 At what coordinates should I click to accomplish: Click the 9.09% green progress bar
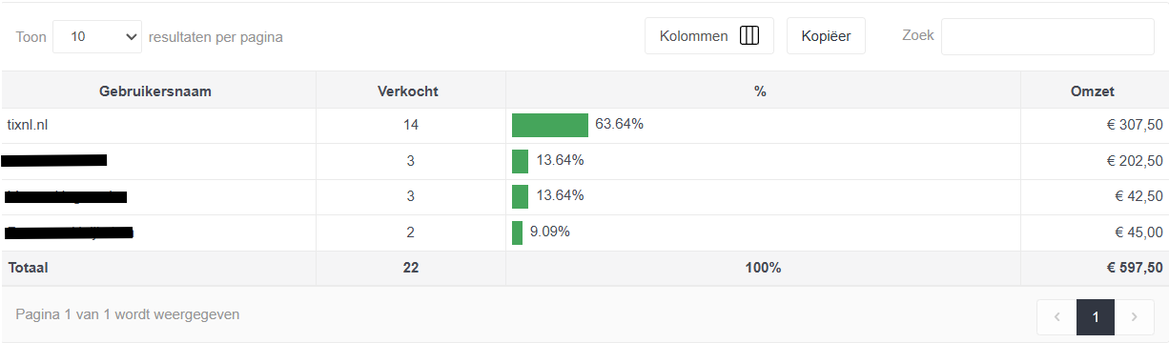coord(517,232)
